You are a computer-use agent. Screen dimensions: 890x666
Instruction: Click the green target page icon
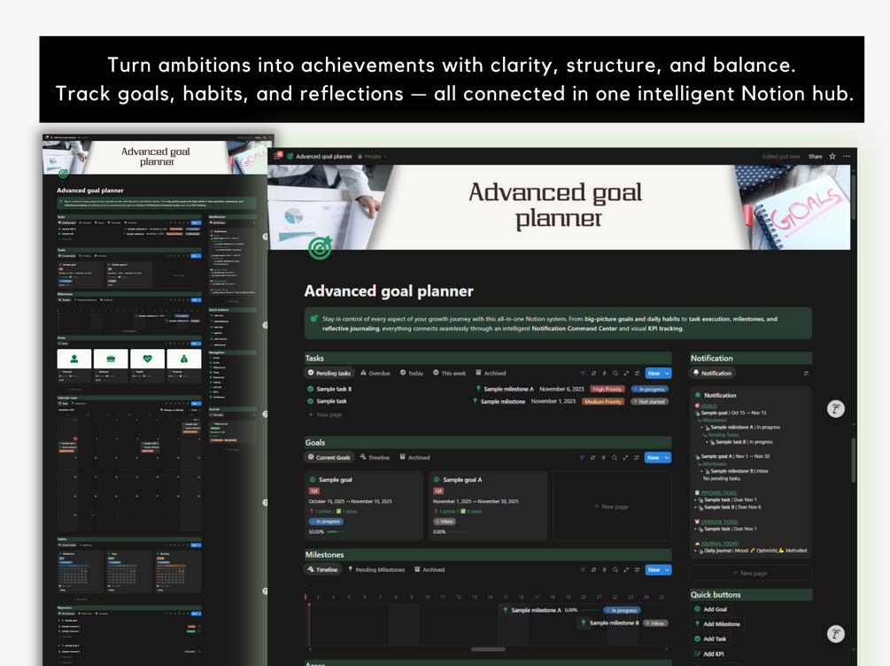click(320, 248)
